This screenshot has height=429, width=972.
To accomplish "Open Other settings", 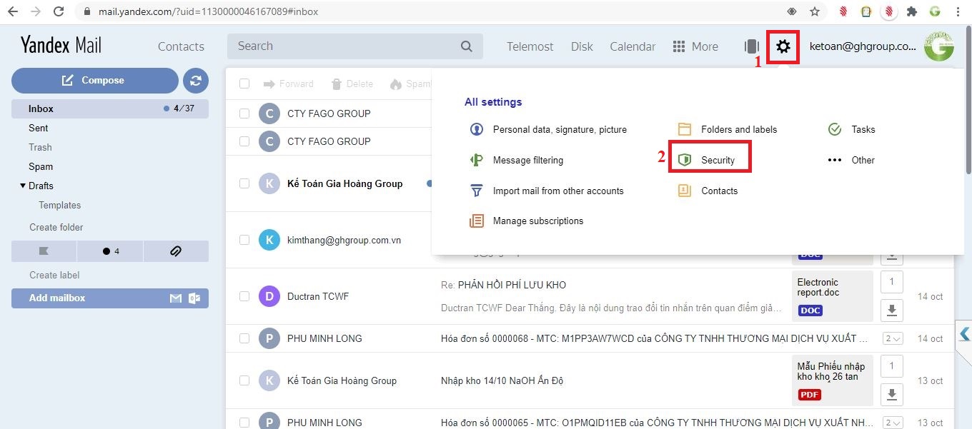I will [851, 160].
